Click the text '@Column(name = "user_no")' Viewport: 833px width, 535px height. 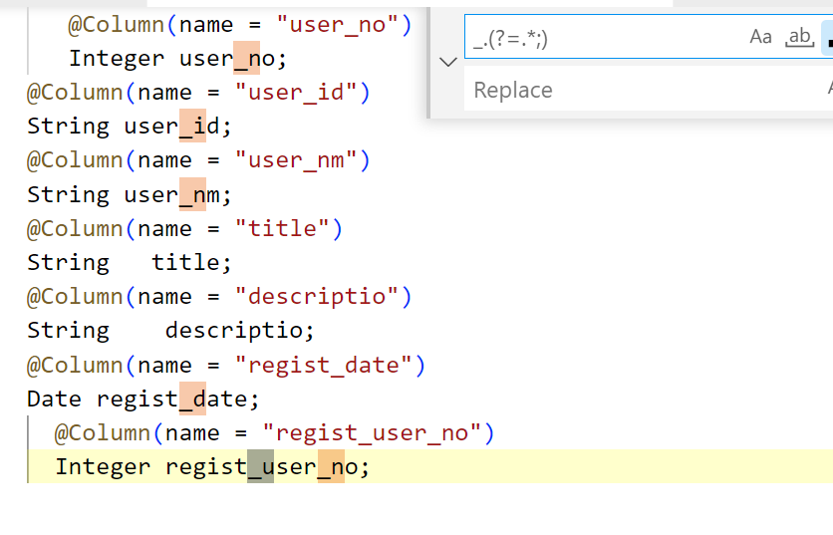click(x=239, y=25)
